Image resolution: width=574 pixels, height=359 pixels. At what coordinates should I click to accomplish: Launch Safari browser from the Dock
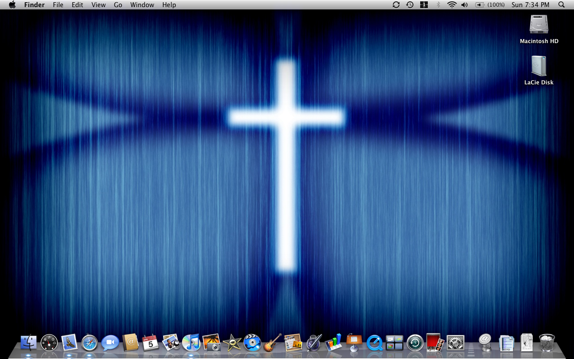(x=89, y=343)
